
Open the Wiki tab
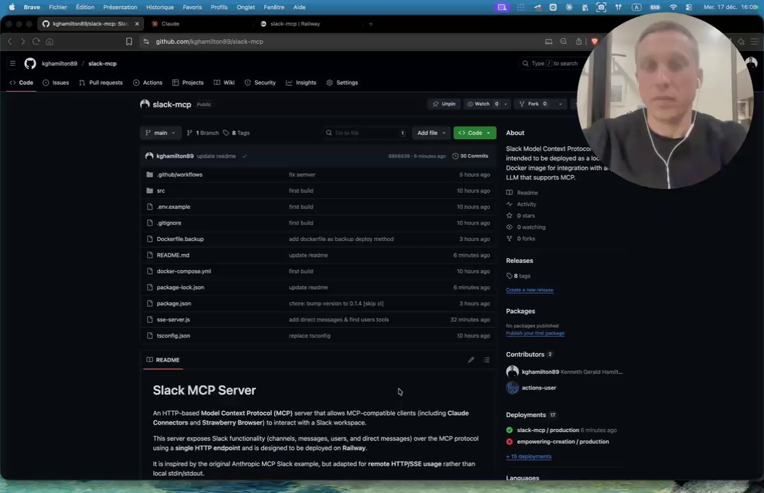(224, 83)
